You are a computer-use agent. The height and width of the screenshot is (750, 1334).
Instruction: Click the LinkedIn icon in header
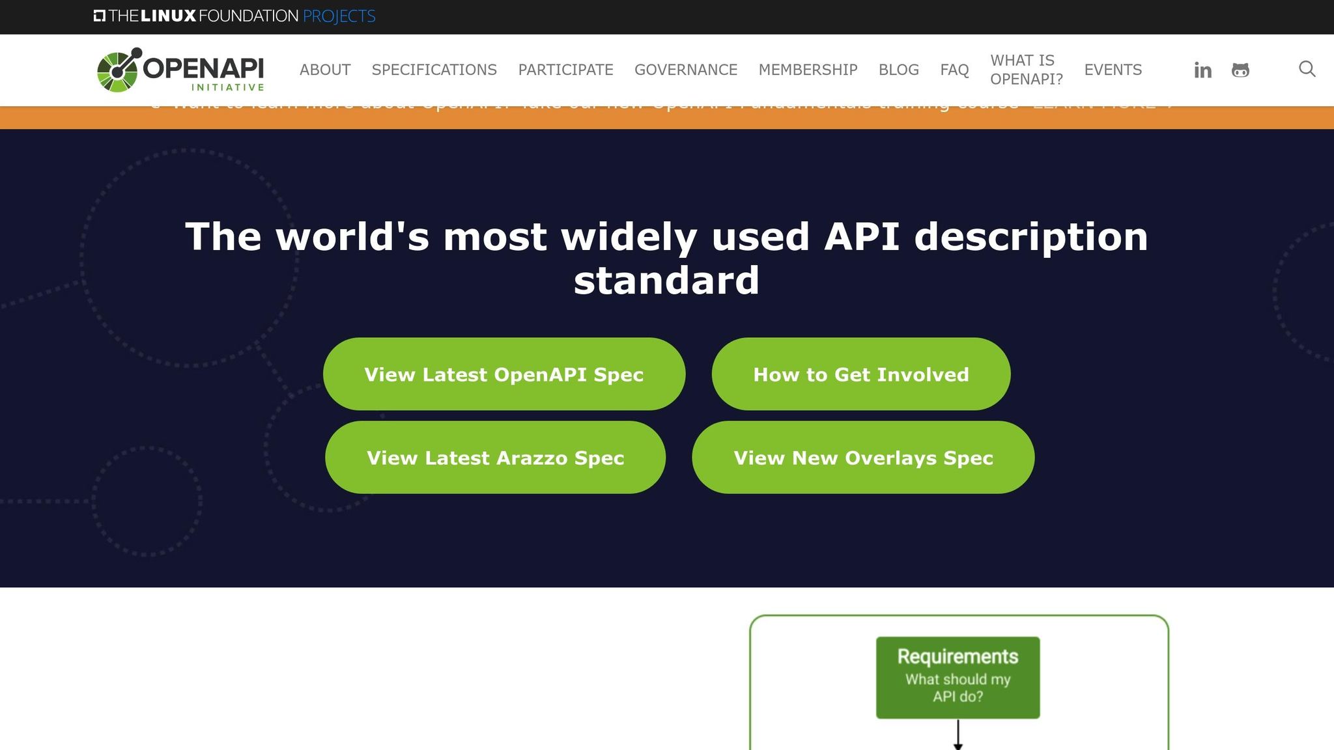point(1202,70)
